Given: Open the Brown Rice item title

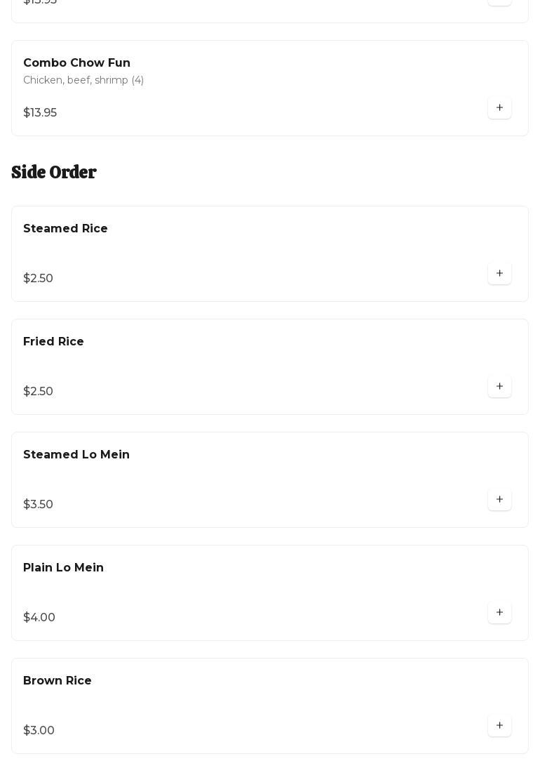Looking at the screenshot, I should coord(58,681).
